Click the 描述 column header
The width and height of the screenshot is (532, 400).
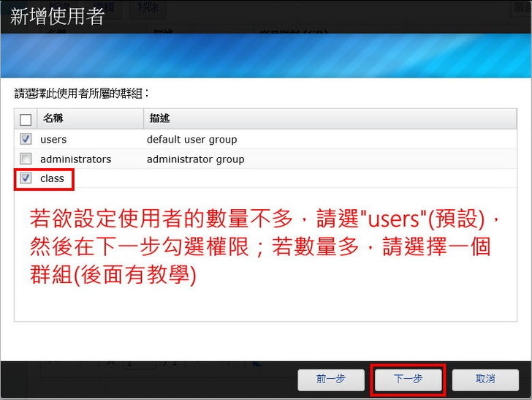coord(159,118)
